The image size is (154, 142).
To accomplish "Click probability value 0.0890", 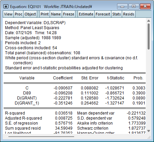I will click(139, 98).
